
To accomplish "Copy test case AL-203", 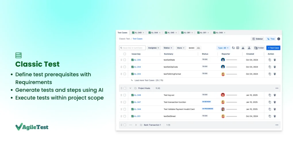I will 270,74.
